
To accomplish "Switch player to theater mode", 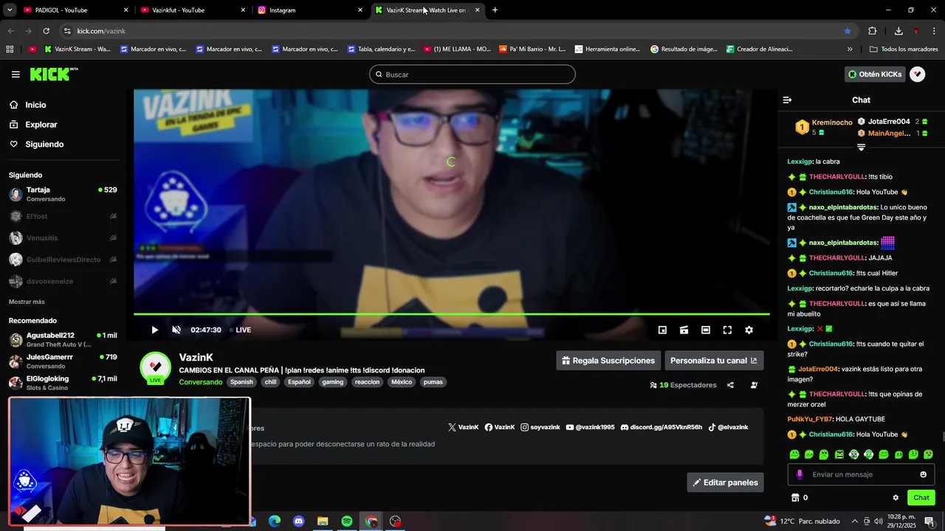I will [x=706, y=330].
